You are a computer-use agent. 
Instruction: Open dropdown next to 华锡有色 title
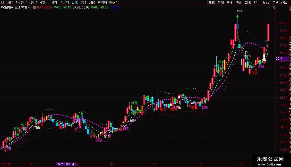point(35,8)
